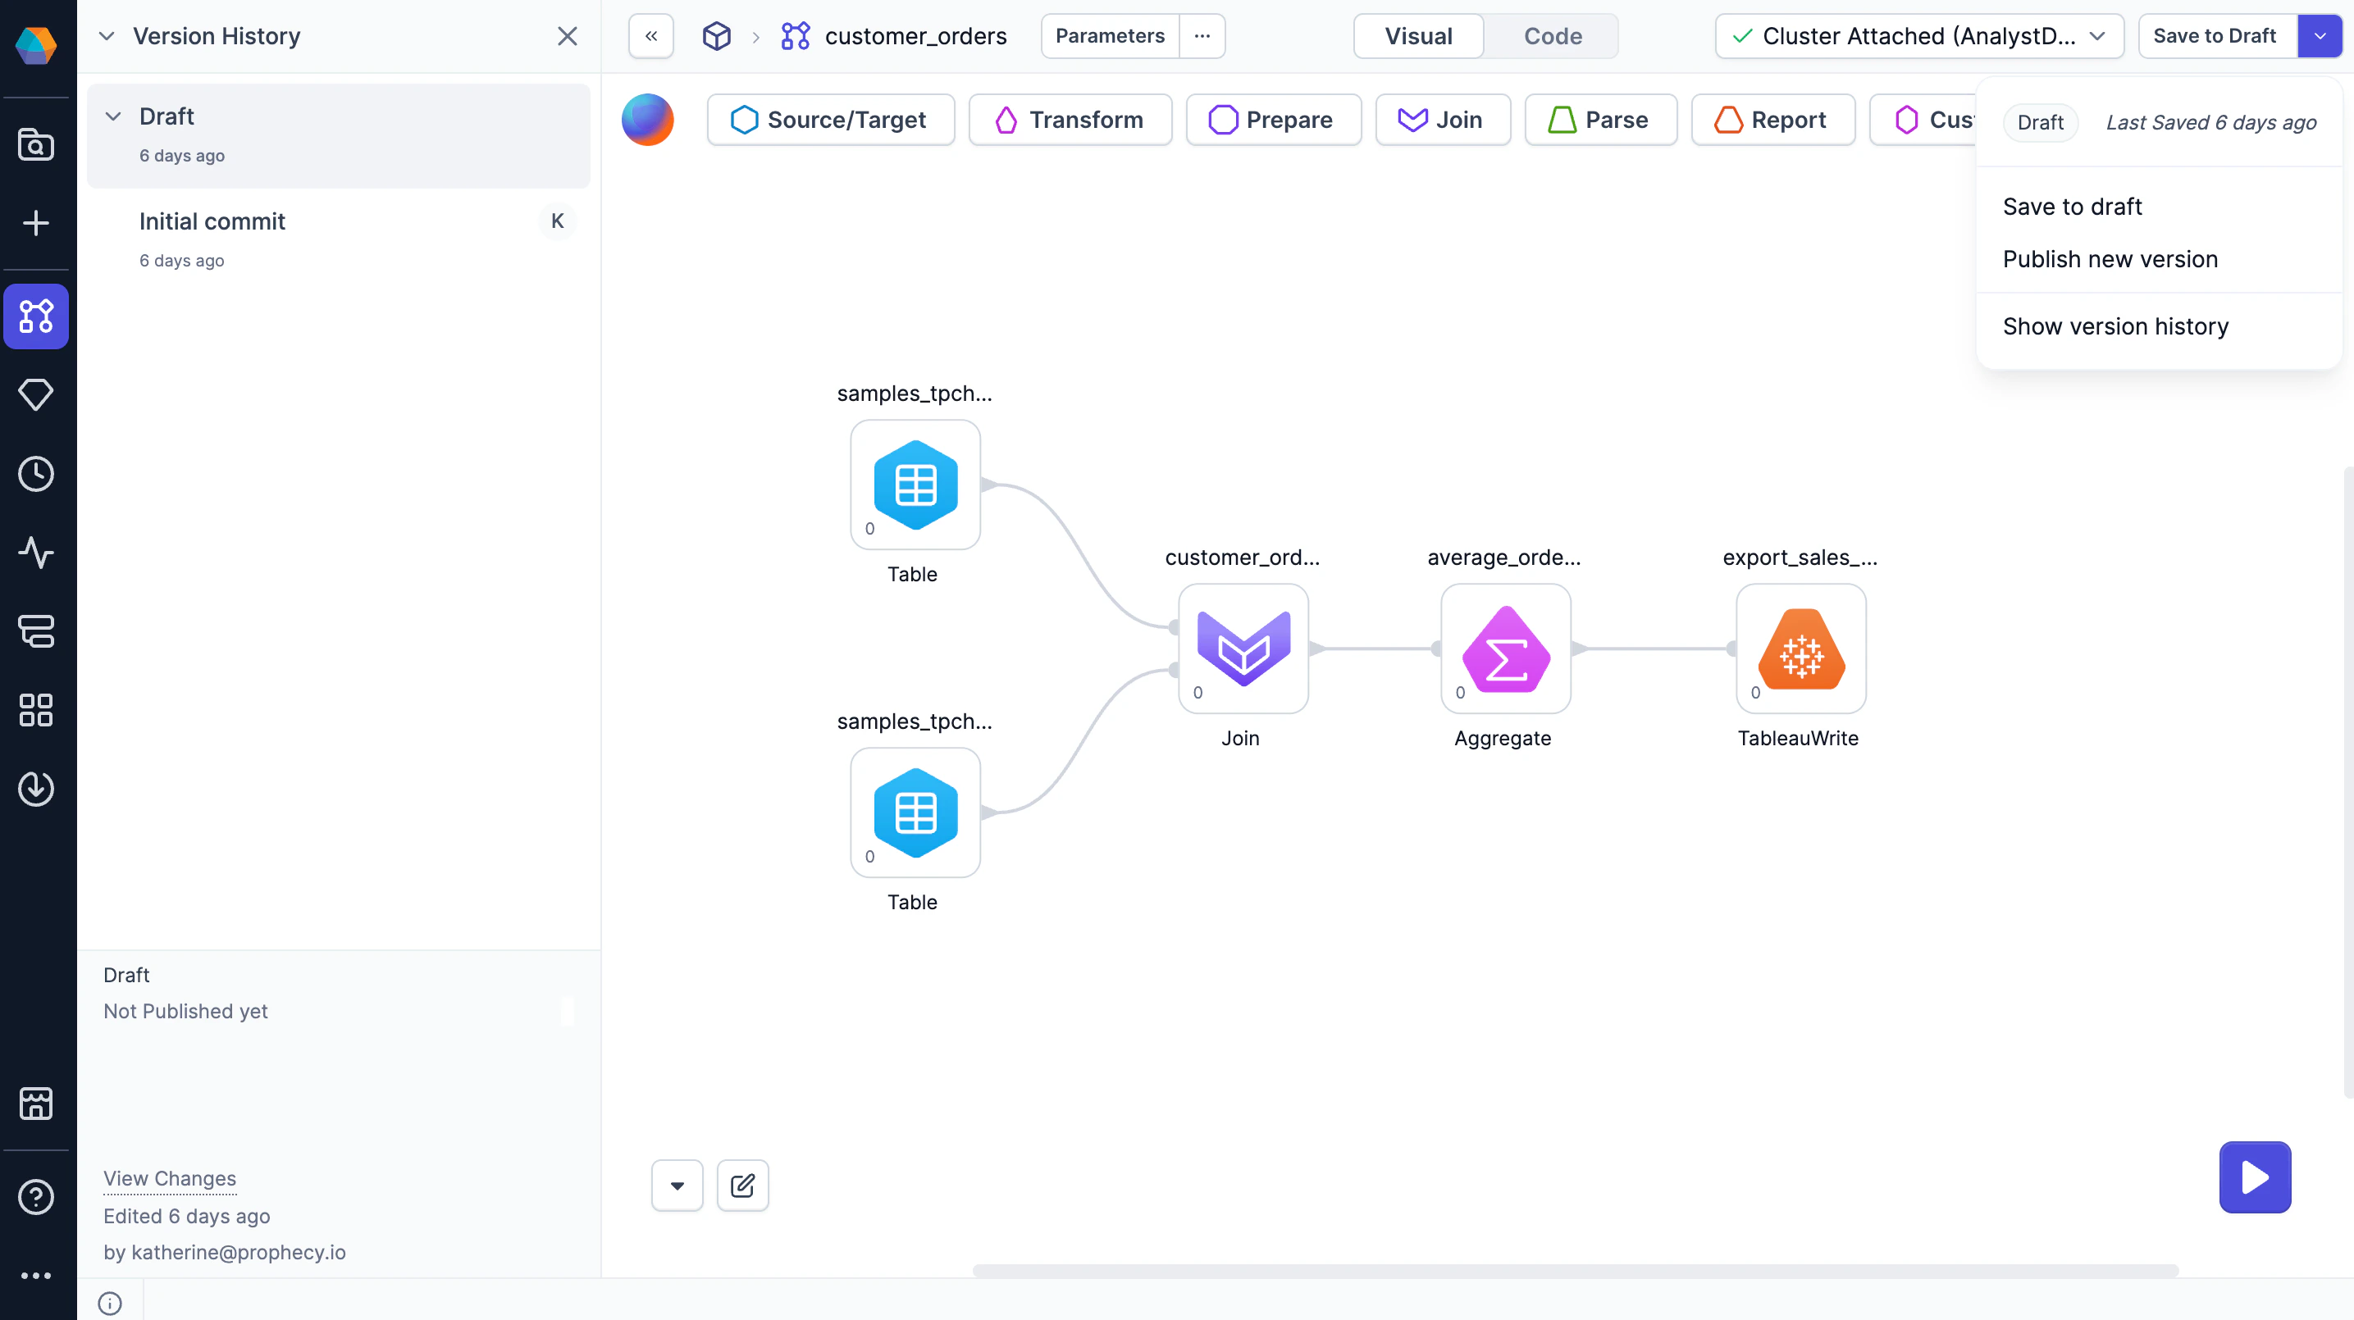2354x1320 pixels.
Task: Select the Join gem node
Action: pyautogui.click(x=1243, y=649)
